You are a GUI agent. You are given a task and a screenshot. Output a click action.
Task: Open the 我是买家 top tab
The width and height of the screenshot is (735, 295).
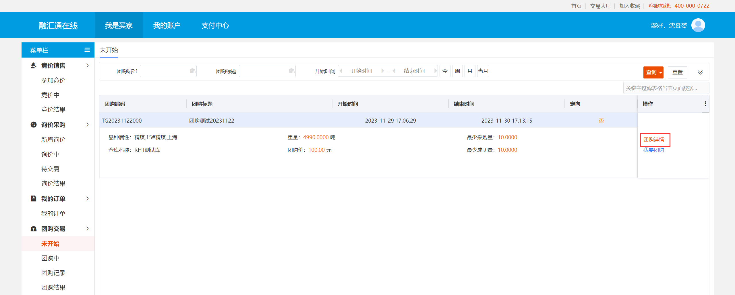pos(119,25)
